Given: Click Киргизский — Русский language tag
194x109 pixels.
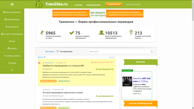Looking at the screenshot, I should coord(48,108).
